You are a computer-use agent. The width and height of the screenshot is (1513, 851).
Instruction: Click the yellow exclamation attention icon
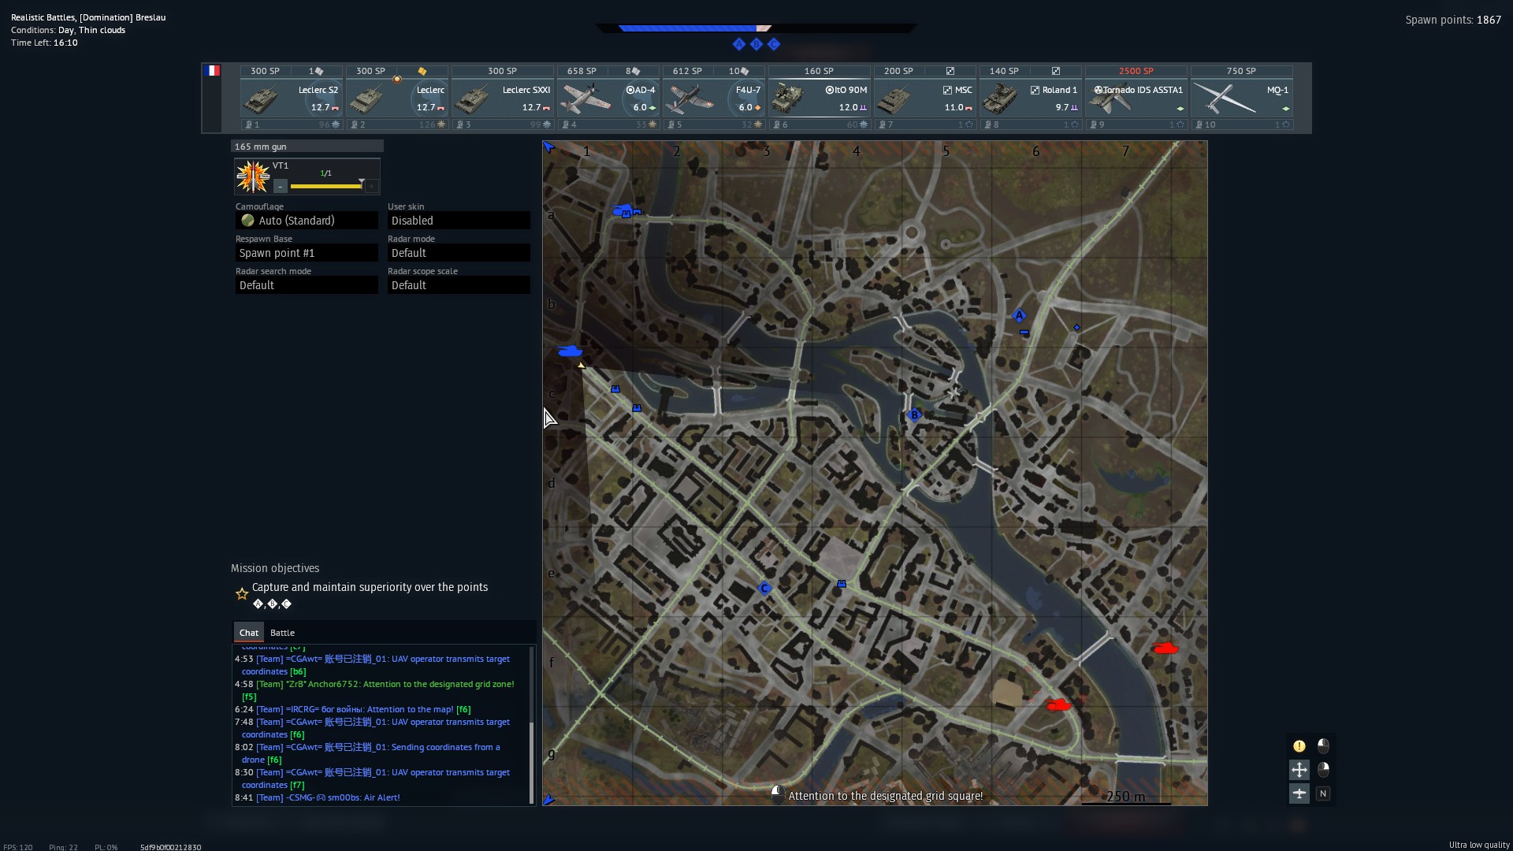[x=1299, y=745]
